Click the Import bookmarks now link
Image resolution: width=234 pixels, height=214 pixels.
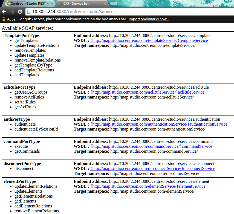click(x=149, y=19)
